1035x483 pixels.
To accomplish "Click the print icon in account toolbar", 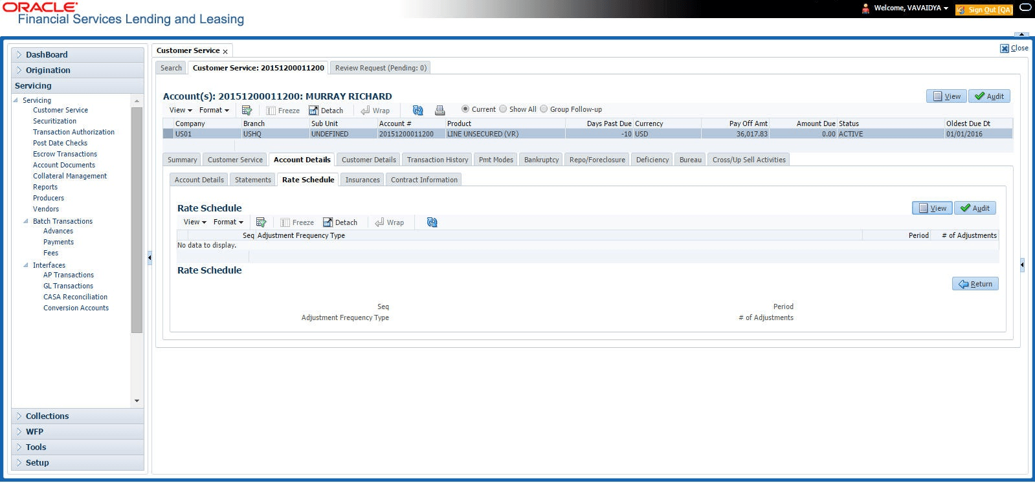I will [x=440, y=111].
